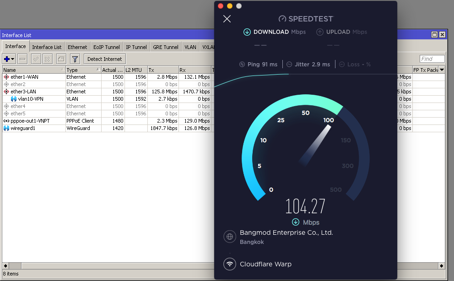Click into the Find search field
Viewport: 454px width, 281px height.
point(432,59)
